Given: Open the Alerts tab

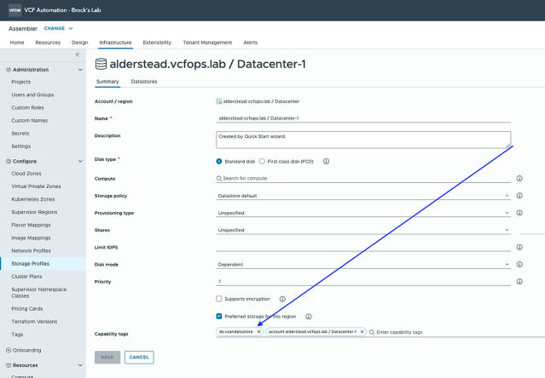Looking at the screenshot, I should tap(251, 43).
